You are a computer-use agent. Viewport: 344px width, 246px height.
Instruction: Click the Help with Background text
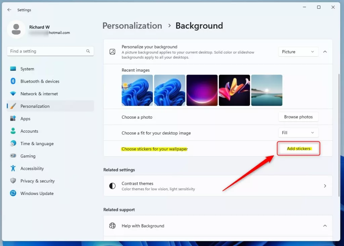tap(143, 226)
